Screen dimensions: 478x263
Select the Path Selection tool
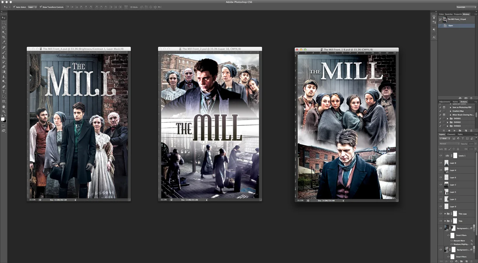tap(3, 96)
